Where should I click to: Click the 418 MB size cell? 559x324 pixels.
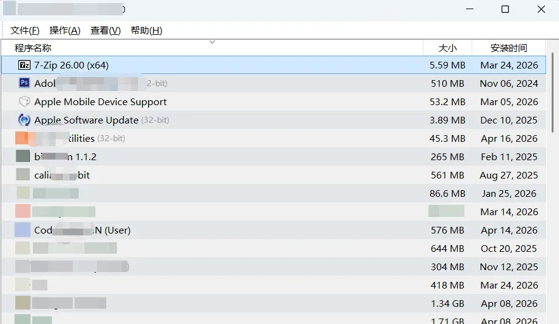tap(447, 285)
